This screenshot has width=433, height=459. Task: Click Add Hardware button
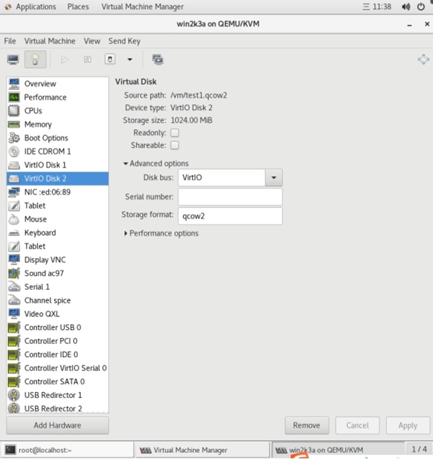point(58,425)
